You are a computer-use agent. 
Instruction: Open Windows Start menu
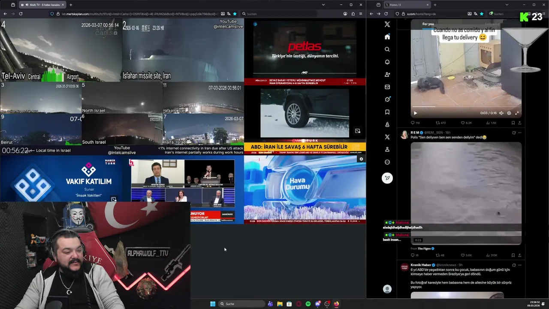(x=213, y=304)
